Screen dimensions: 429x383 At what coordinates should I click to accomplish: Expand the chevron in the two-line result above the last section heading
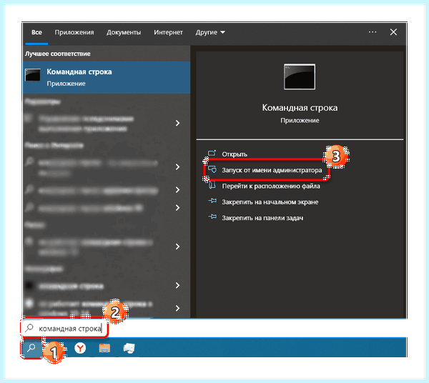pyautogui.click(x=178, y=247)
